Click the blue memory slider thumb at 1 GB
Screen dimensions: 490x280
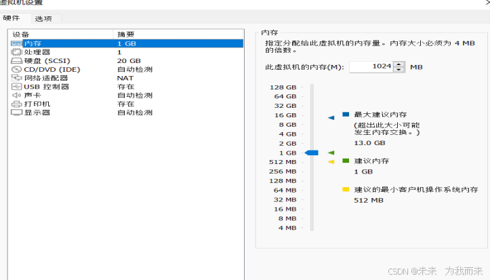pos(312,153)
